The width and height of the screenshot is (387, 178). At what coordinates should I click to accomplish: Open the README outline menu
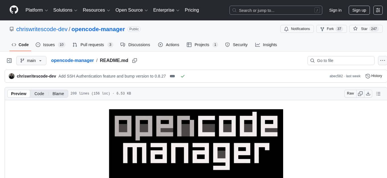click(378, 93)
